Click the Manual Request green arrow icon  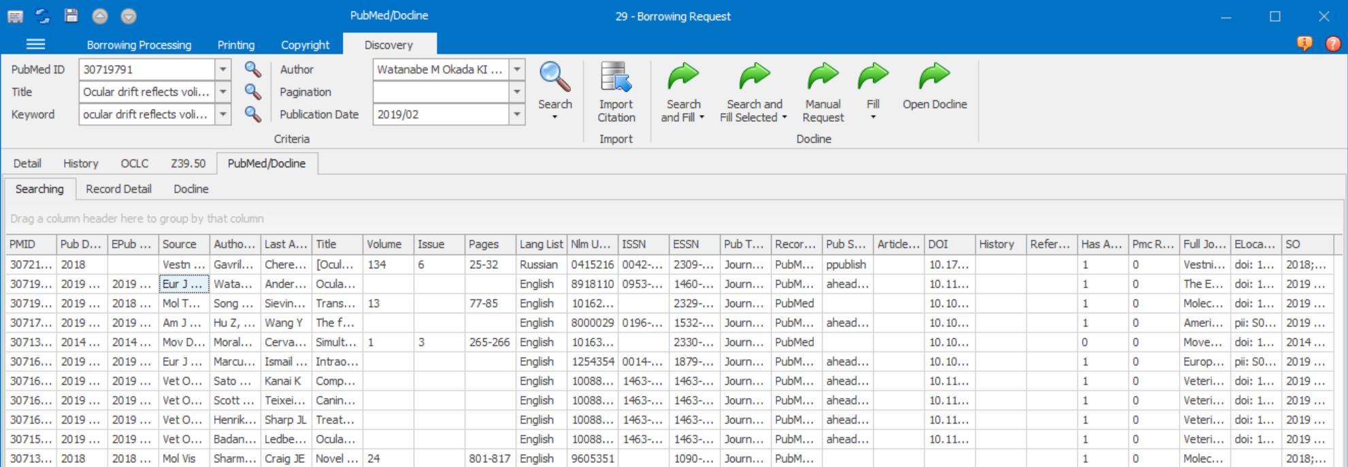[x=823, y=77]
